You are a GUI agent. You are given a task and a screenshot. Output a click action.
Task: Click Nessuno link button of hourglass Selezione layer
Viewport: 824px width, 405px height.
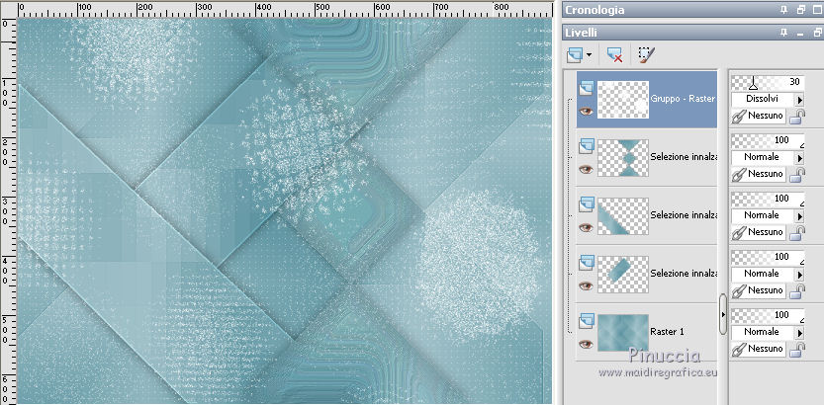click(760, 174)
